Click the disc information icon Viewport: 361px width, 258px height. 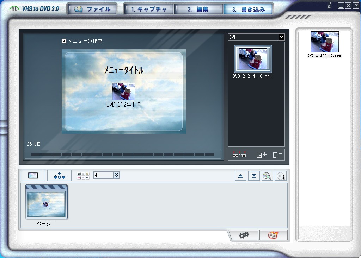281,176
